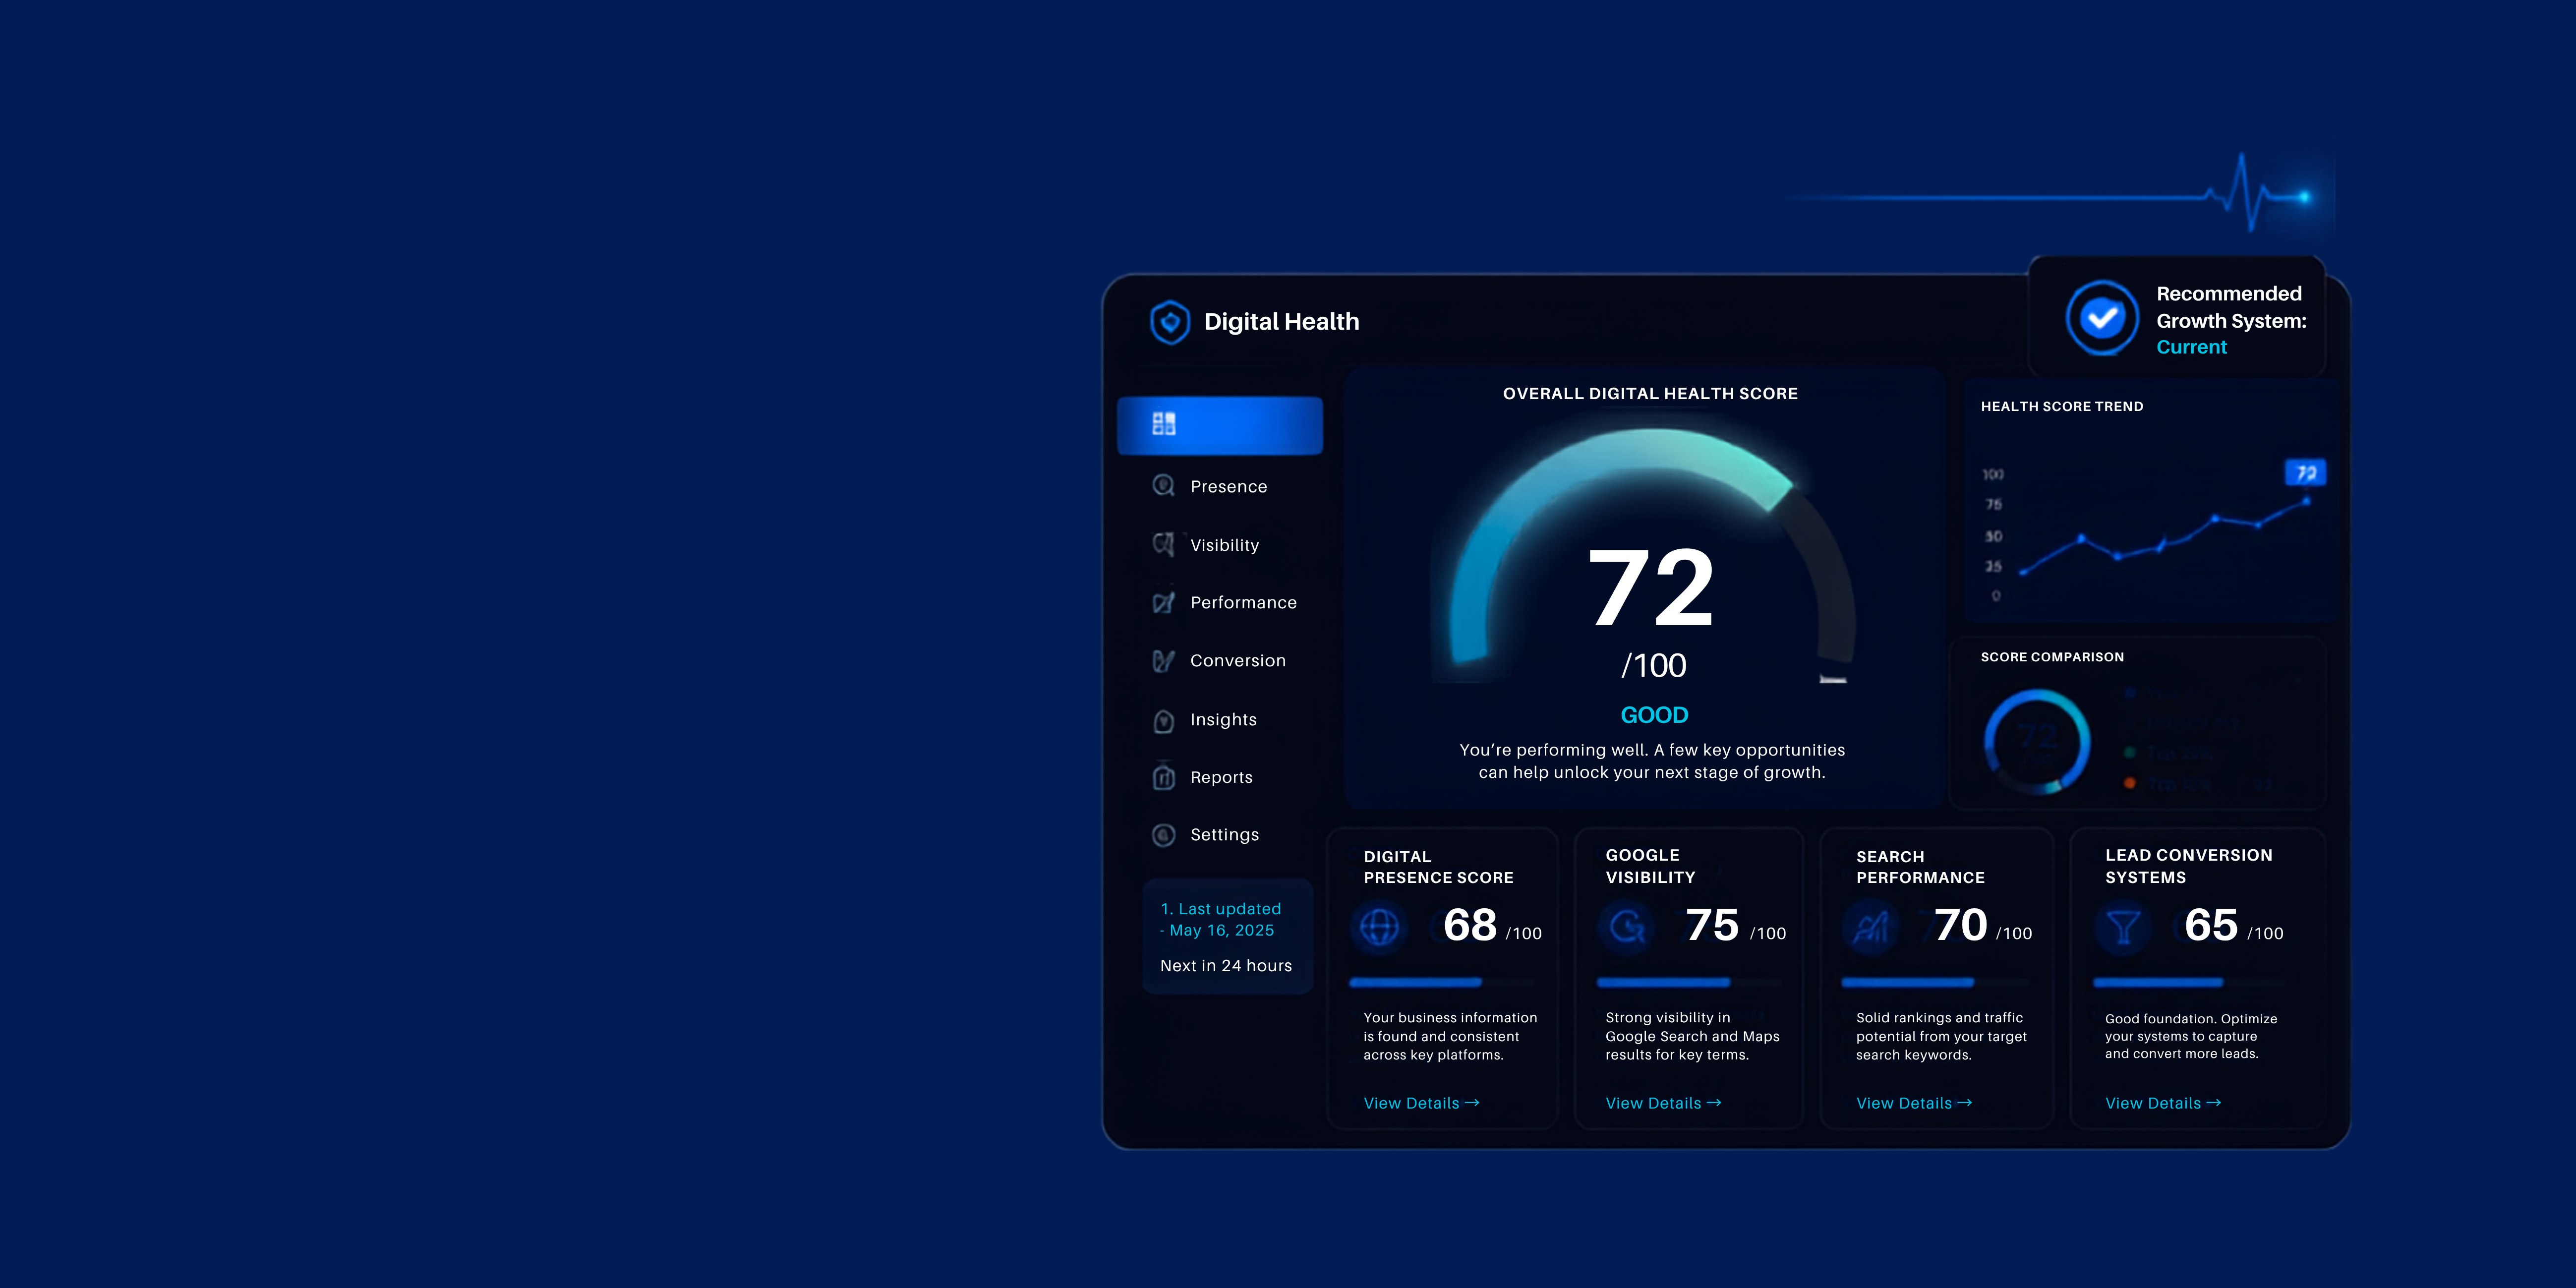Open the Reports menu item
This screenshot has height=1288, width=2576.
pyautogui.click(x=1221, y=778)
